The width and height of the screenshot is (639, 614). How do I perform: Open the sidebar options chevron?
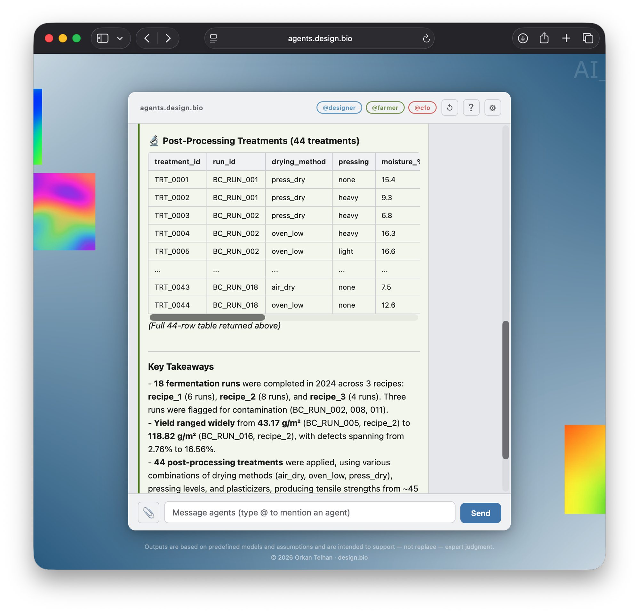(x=120, y=38)
